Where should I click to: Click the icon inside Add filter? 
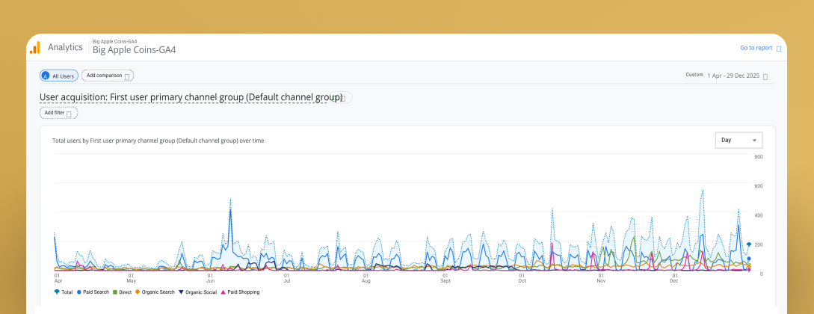[70, 114]
